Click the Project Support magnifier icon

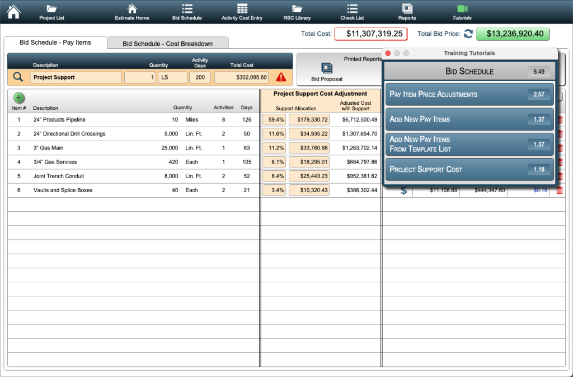(x=18, y=77)
